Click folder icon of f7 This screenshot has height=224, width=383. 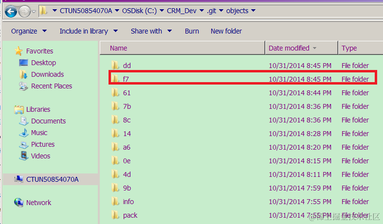(115, 79)
